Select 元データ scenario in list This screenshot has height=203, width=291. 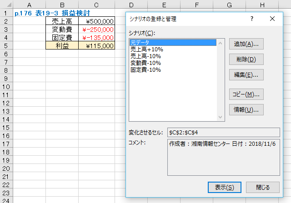tap(172, 43)
